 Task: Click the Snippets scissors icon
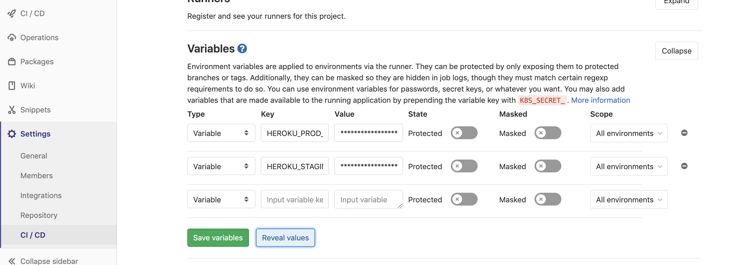point(12,109)
